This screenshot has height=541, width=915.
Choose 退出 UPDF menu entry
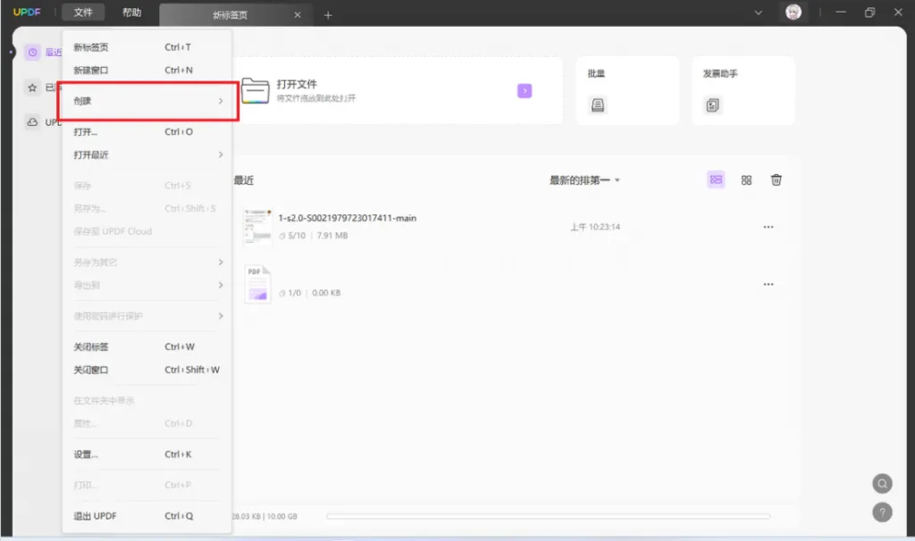[x=147, y=516]
